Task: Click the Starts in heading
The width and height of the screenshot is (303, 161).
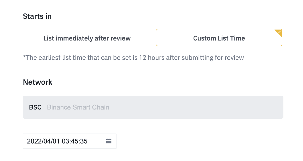Action: click(x=37, y=16)
